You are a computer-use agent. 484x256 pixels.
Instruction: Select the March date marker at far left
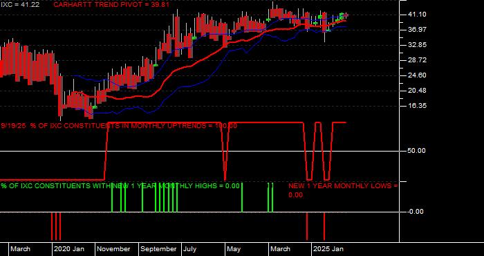pos(20,249)
